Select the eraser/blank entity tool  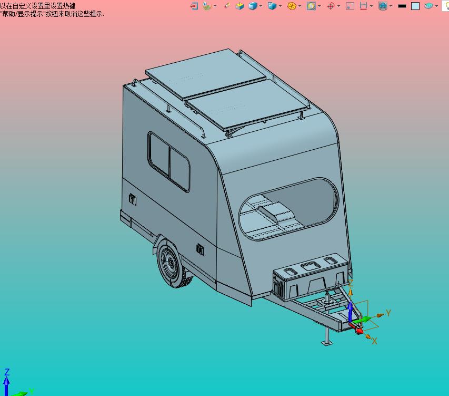point(227,5)
